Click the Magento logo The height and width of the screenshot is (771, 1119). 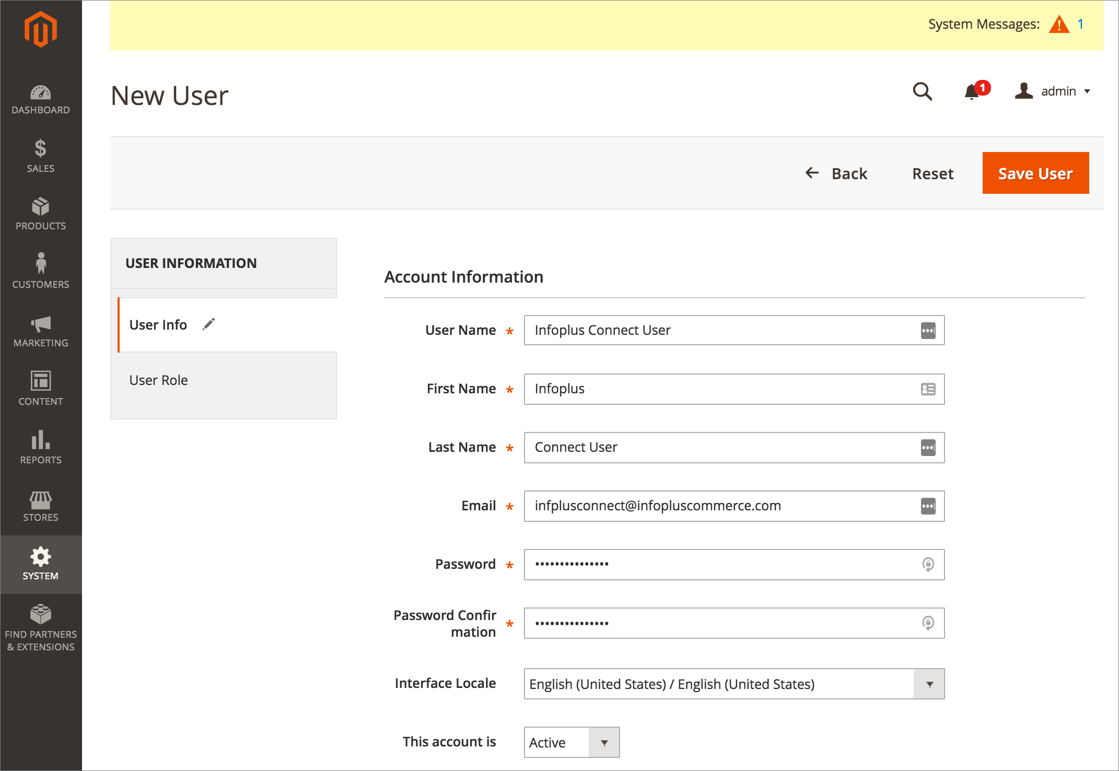point(41,29)
